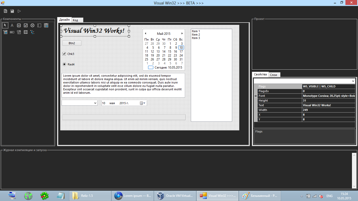
Task: Choose the month calendar component tool
Action: click(x=46, y=25)
